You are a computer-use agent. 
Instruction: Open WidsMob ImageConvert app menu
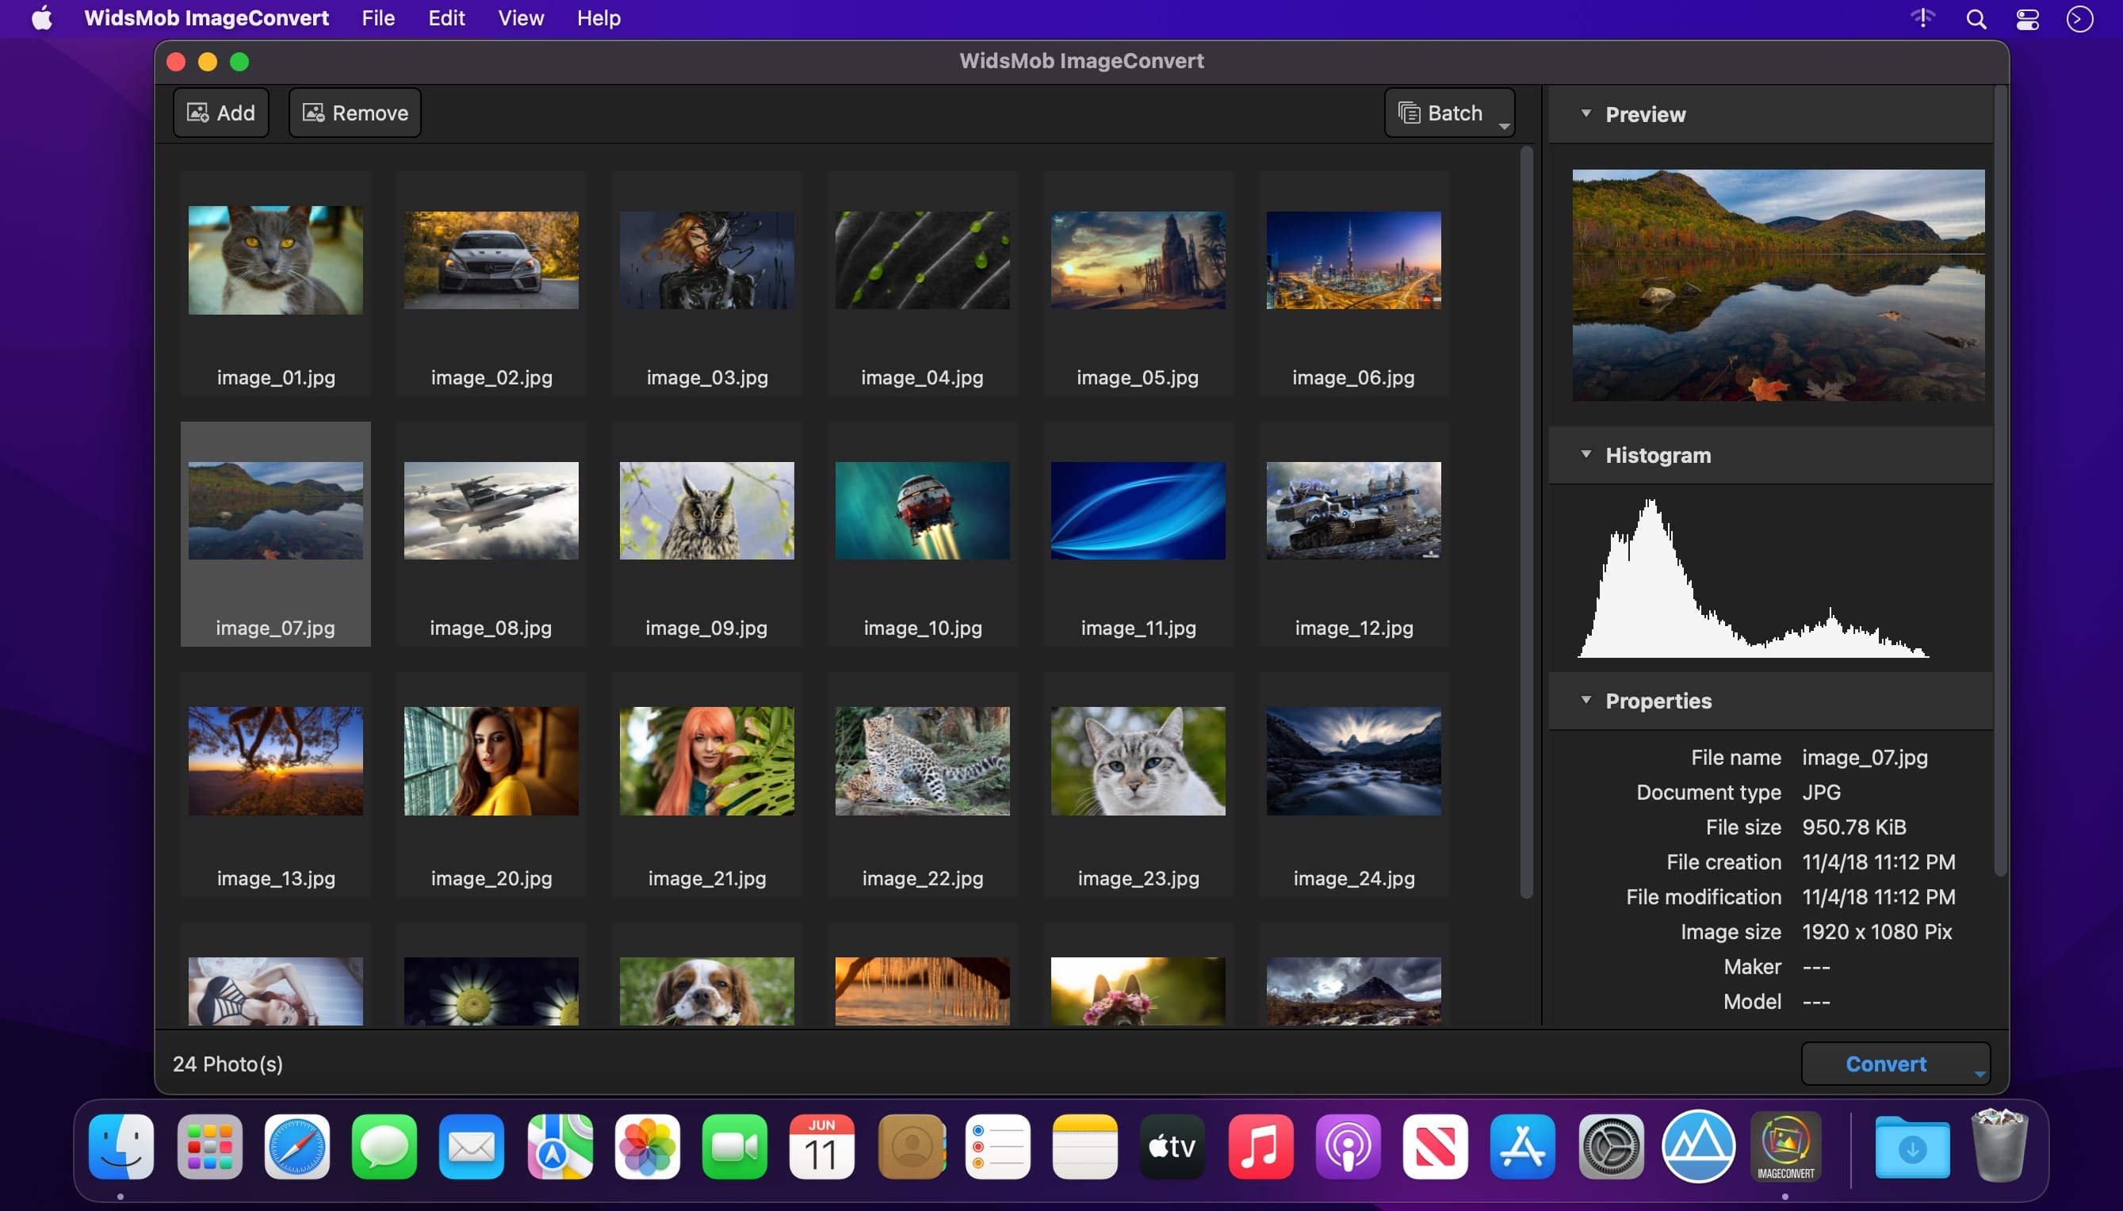pos(207,17)
